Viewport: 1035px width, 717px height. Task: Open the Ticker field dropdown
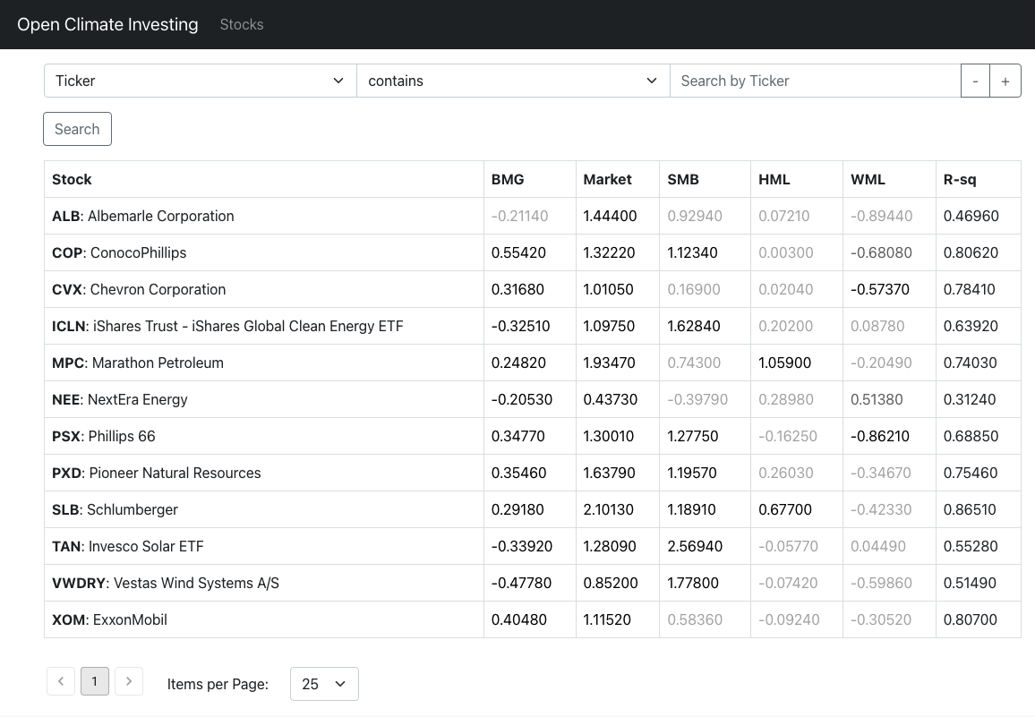tap(200, 81)
